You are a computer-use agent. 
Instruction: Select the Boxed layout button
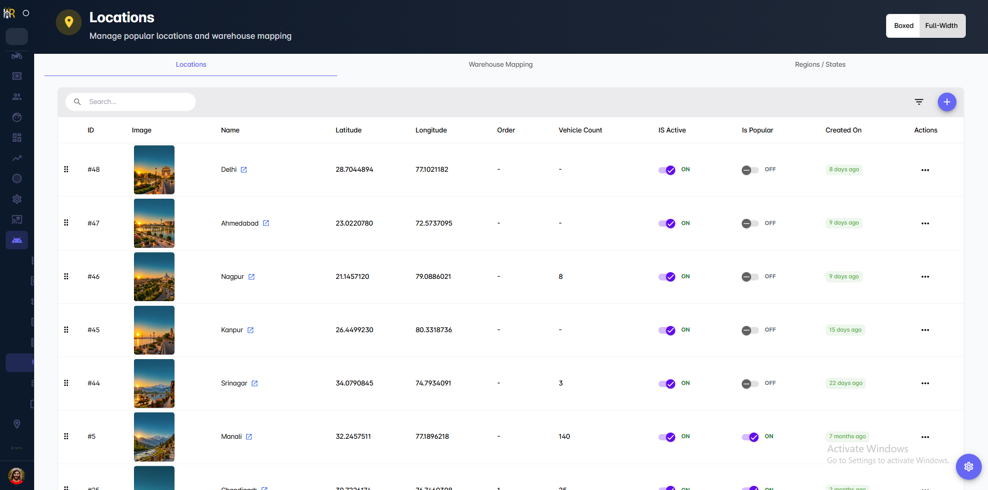click(x=904, y=26)
